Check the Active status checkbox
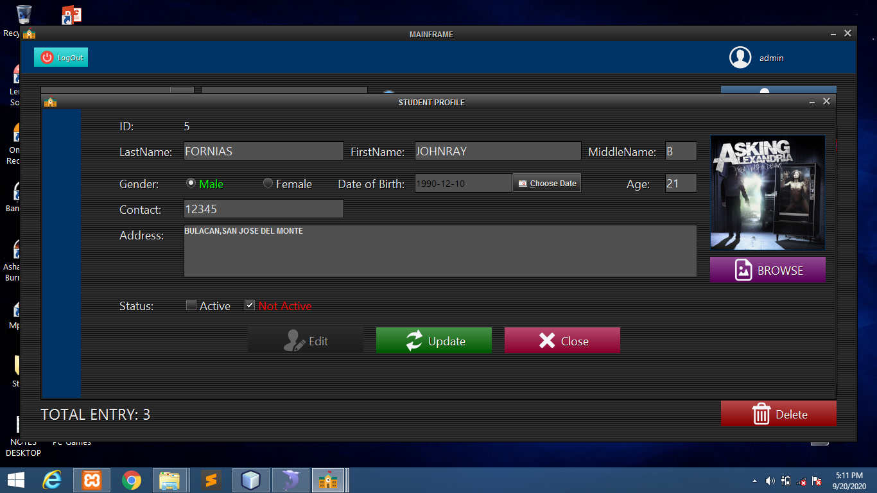 point(191,306)
